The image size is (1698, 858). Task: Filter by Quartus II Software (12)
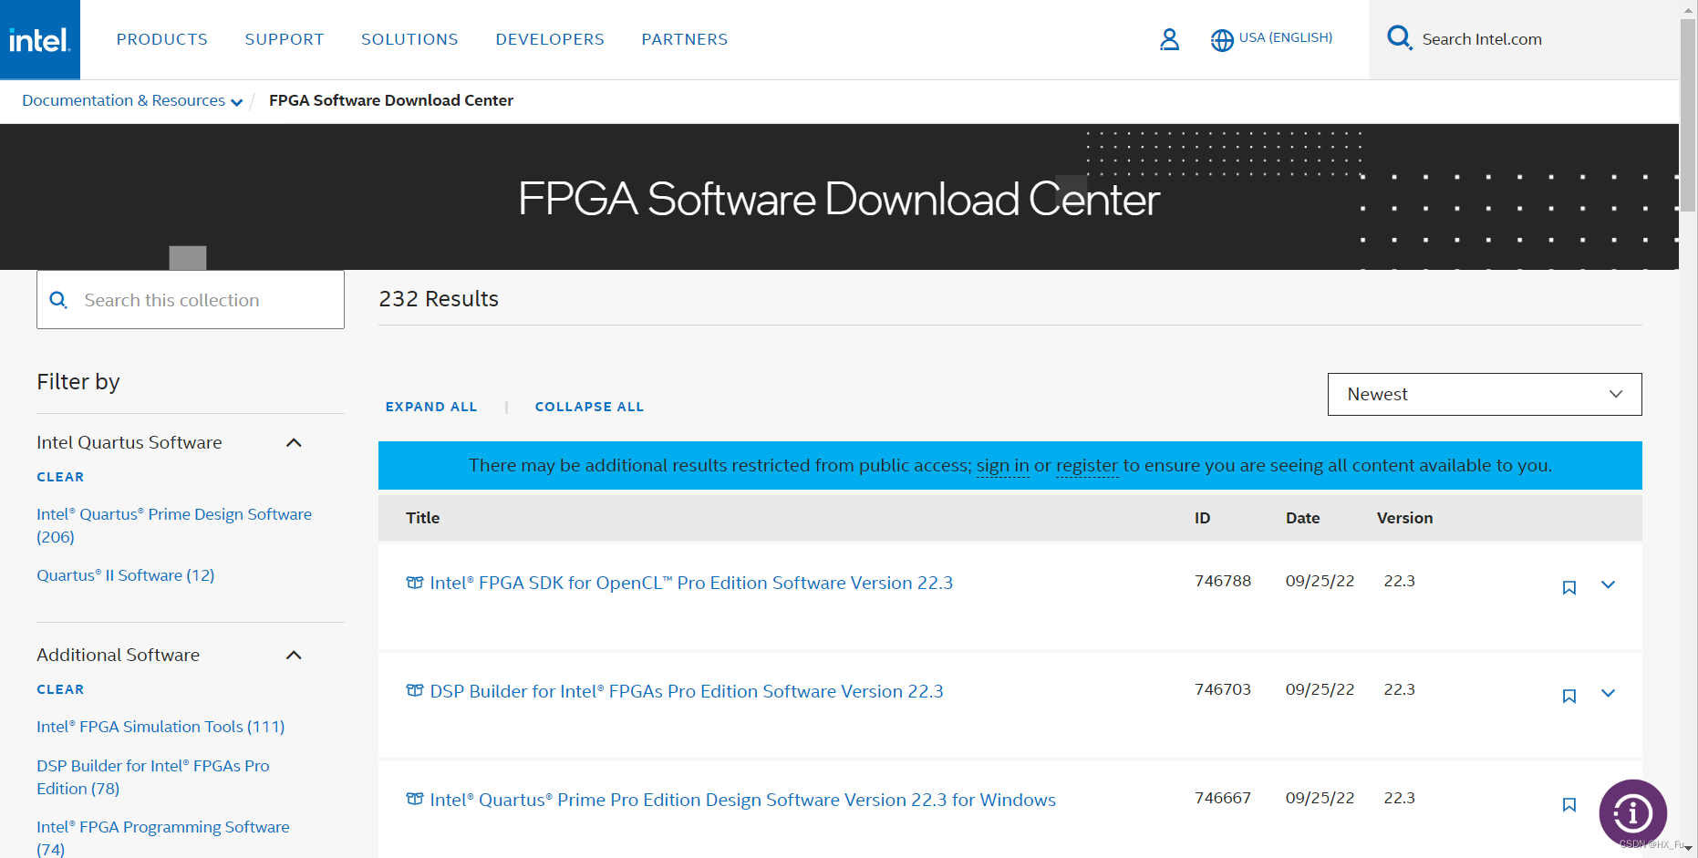pos(126,575)
